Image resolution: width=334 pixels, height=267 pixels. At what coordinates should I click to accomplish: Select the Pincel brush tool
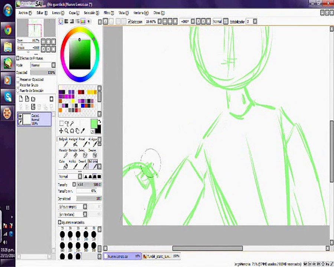point(83,142)
